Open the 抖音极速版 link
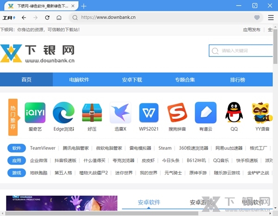 click(65, 160)
